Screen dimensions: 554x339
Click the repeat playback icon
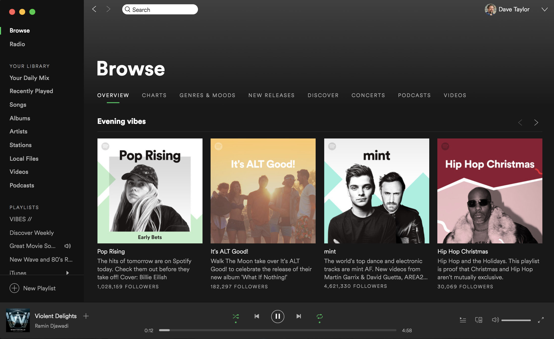pos(320,316)
